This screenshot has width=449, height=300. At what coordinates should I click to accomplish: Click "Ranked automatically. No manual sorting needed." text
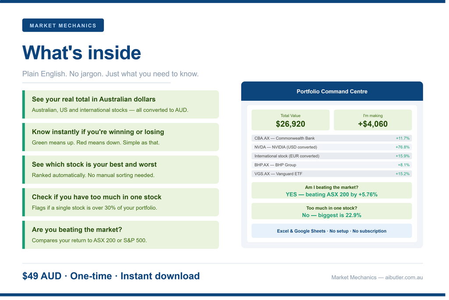tap(93, 175)
